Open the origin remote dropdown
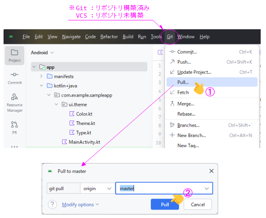Screen dimensions: 266x218 (x=97, y=188)
